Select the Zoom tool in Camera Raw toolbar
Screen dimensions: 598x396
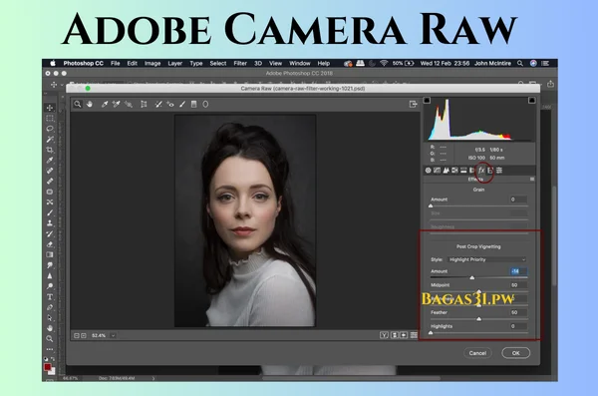pos(78,104)
